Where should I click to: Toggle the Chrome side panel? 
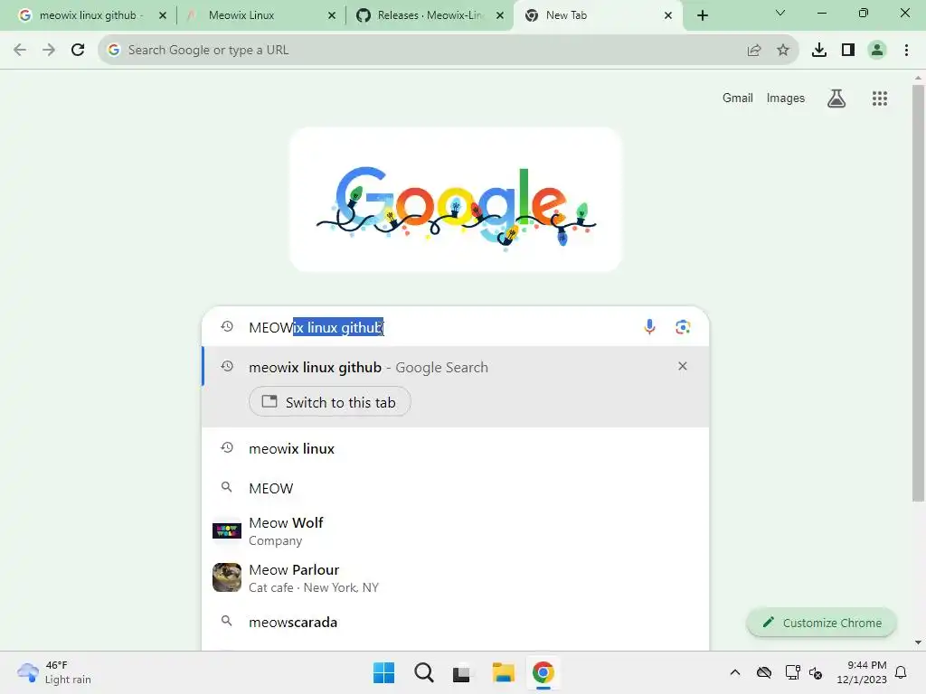[848, 51]
